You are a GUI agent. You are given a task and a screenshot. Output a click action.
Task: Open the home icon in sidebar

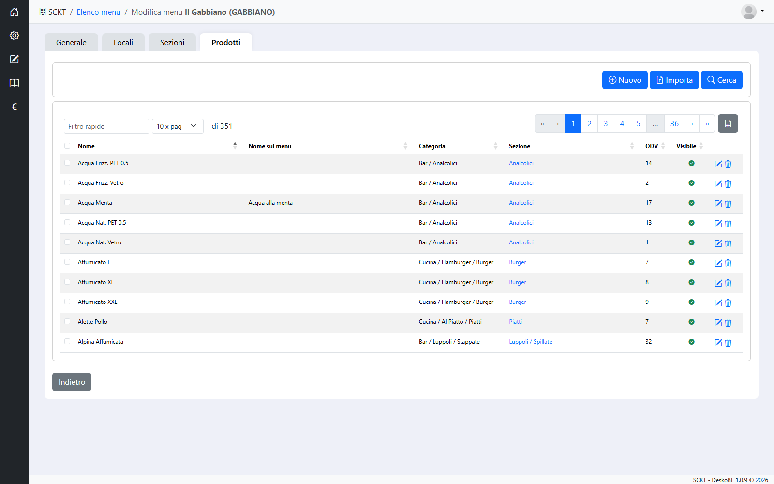pyautogui.click(x=15, y=12)
